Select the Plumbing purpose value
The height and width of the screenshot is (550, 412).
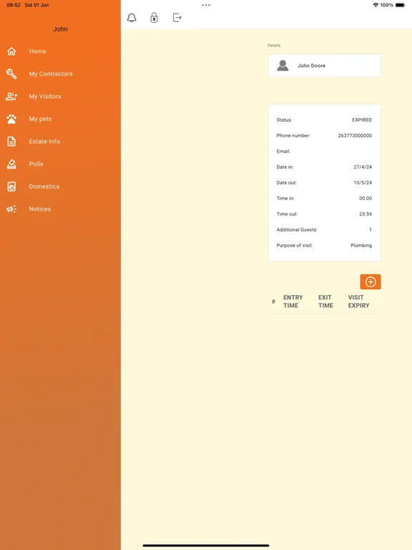point(361,245)
